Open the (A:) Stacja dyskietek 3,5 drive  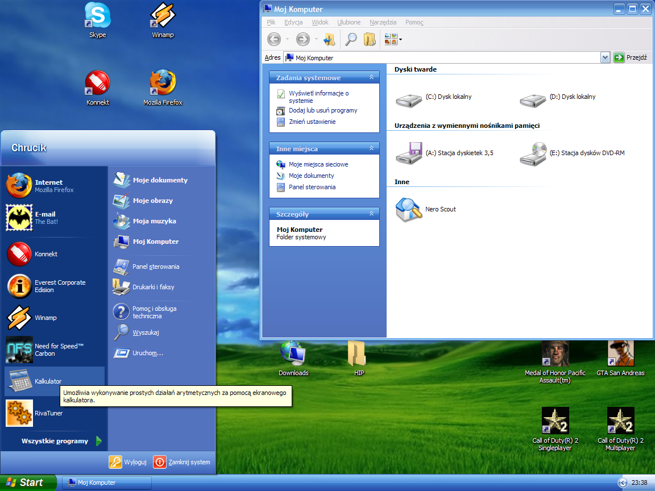click(409, 153)
